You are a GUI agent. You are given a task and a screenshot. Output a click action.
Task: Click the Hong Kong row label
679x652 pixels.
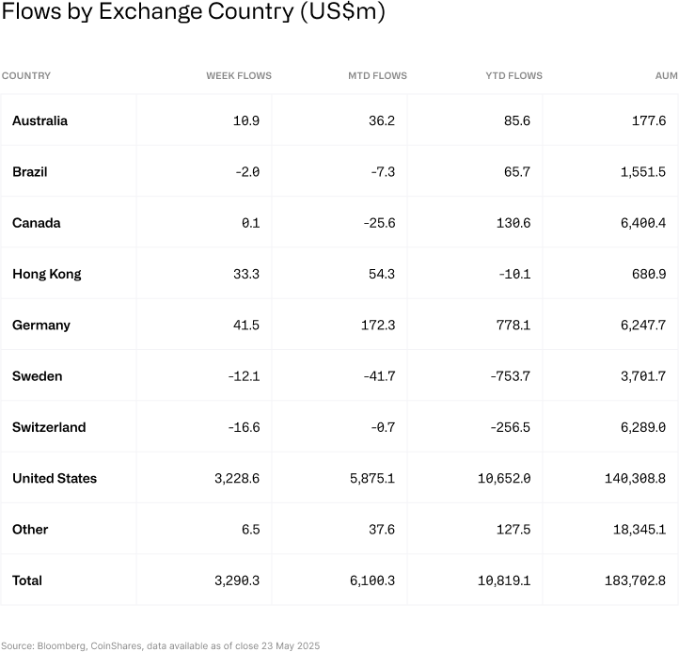[47, 274]
